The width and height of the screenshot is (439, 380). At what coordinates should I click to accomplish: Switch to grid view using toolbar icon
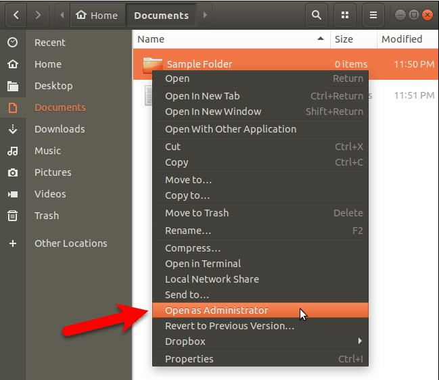(346, 15)
